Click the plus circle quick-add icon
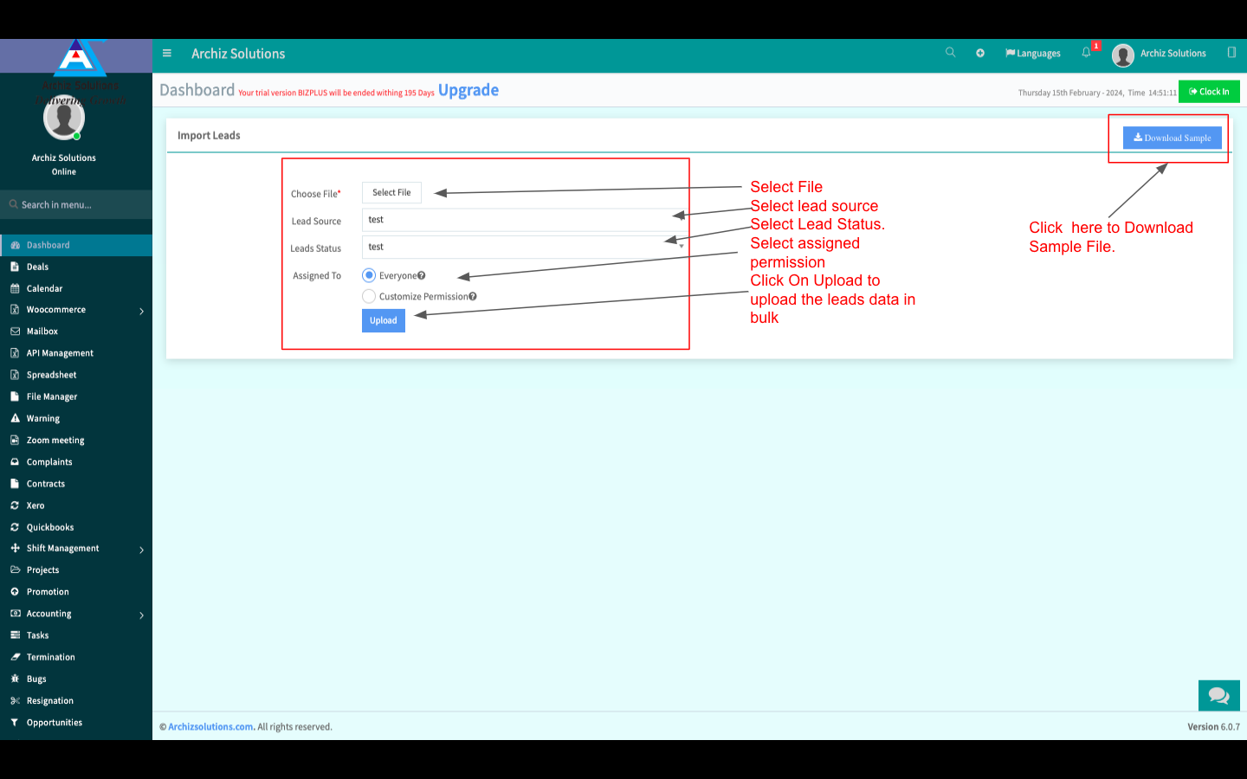 tap(980, 54)
